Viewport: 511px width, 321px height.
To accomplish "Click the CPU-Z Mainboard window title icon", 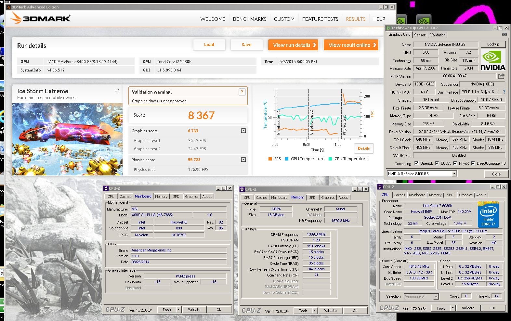I will (x=106, y=188).
